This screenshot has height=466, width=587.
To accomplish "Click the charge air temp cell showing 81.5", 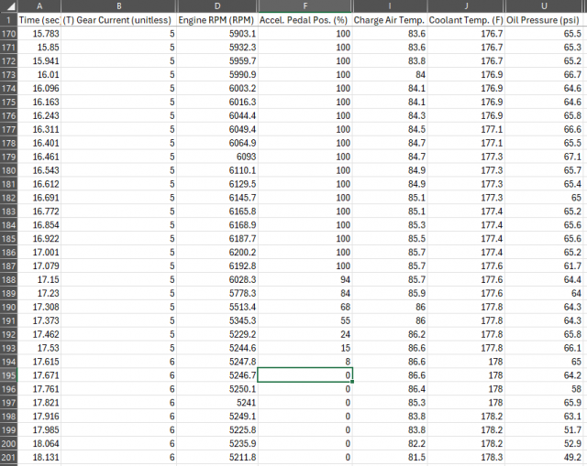I will [390, 458].
